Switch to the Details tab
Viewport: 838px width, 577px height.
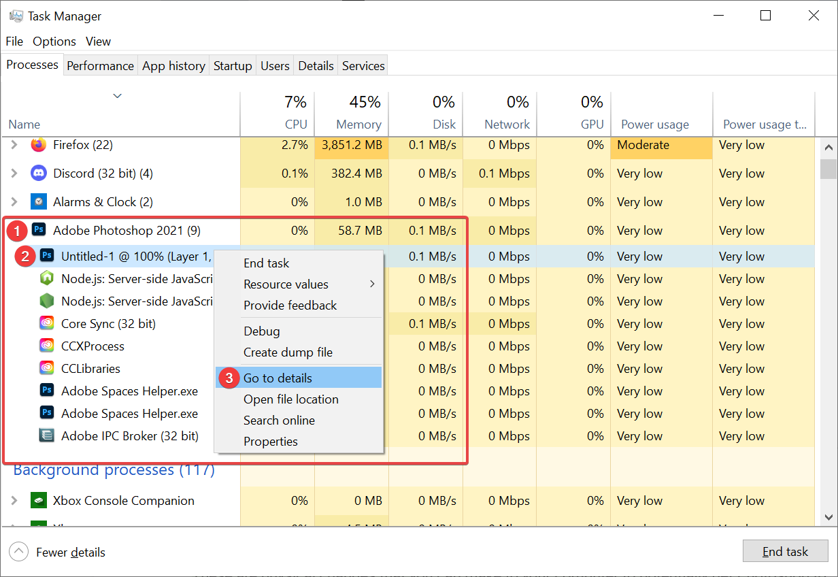[x=316, y=66]
